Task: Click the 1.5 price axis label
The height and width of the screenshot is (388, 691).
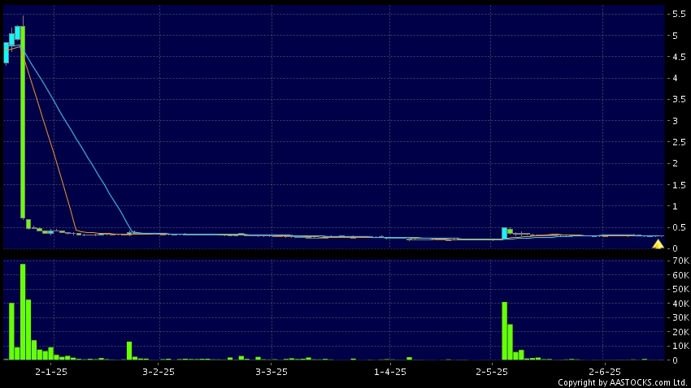Action: 679,185
